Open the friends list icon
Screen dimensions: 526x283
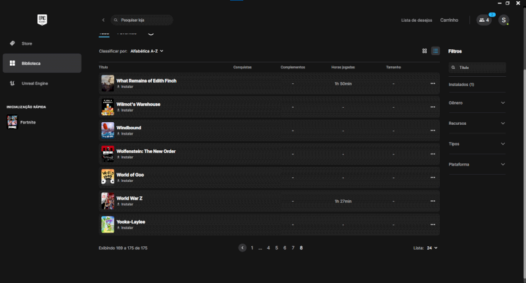tap(484, 20)
